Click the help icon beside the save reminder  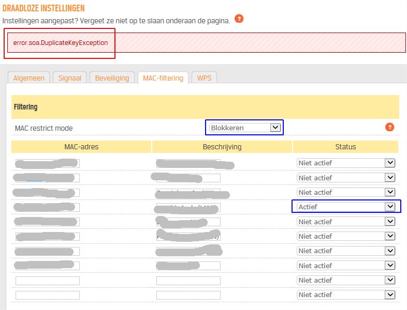pos(239,19)
